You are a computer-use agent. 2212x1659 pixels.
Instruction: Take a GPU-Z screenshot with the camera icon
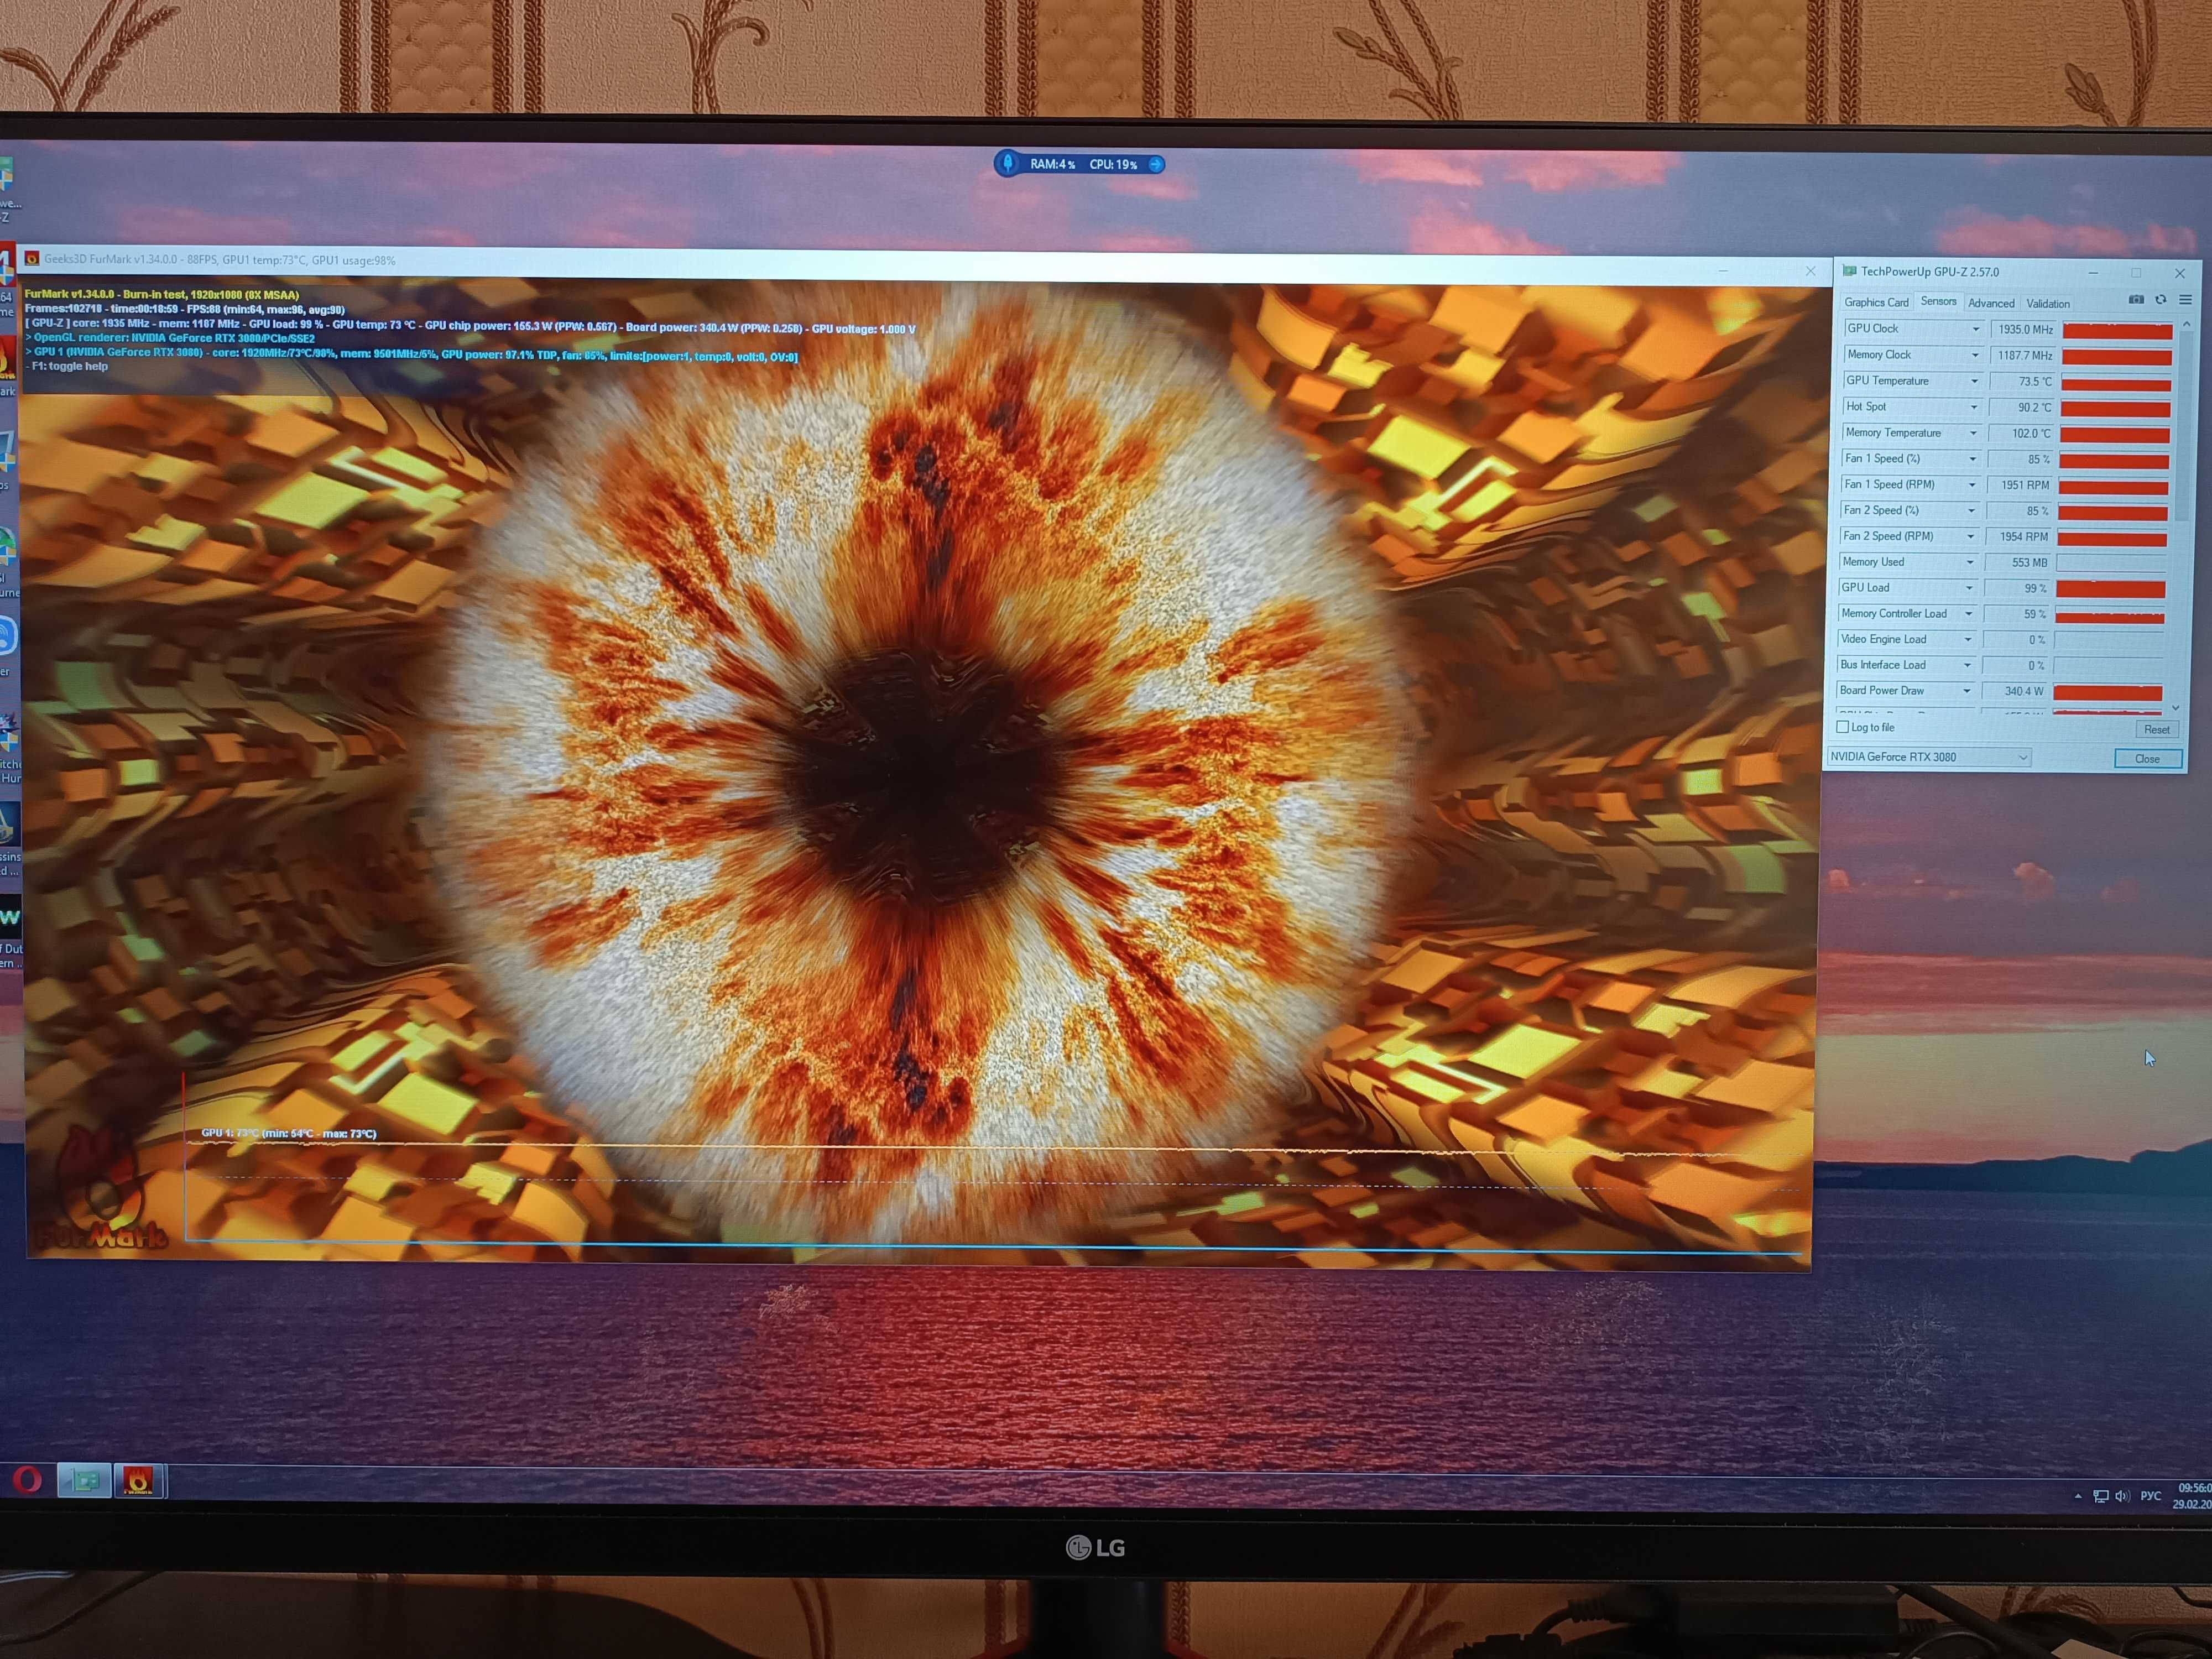pyautogui.click(x=2136, y=300)
